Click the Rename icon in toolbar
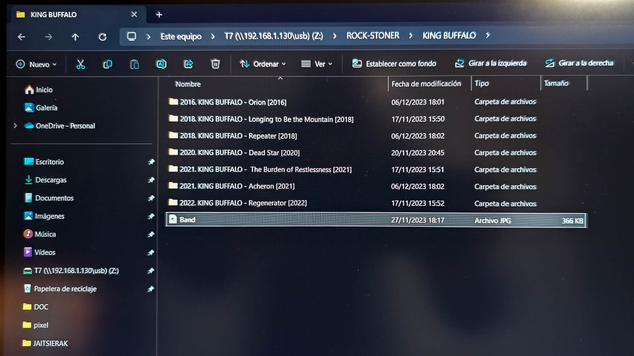The width and height of the screenshot is (634, 356). 161,64
